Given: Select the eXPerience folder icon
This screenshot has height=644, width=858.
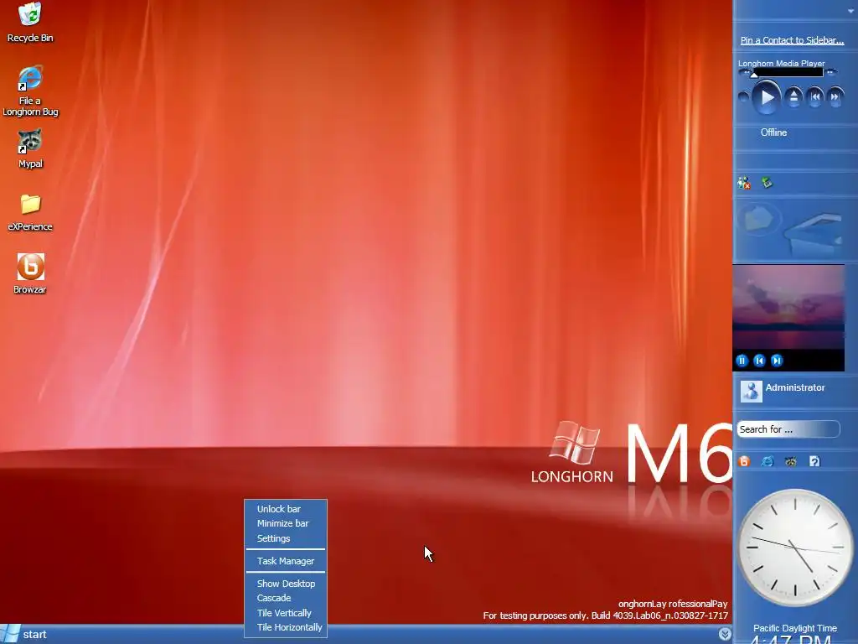Looking at the screenshot, I should click(30, 212).
